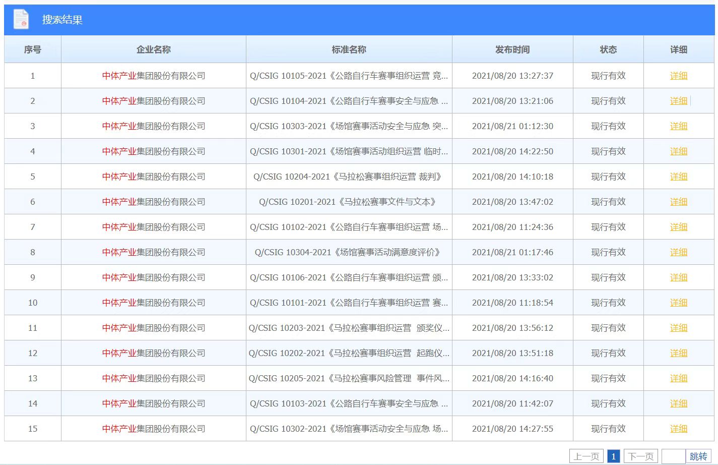718x465 pixels.
Task: Click standard name Q/CSIG 10303-2021
Action: point(349,126)
